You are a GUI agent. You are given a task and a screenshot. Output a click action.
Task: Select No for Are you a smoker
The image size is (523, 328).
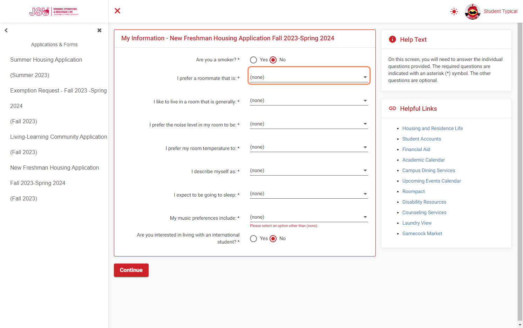click(273, 60)
